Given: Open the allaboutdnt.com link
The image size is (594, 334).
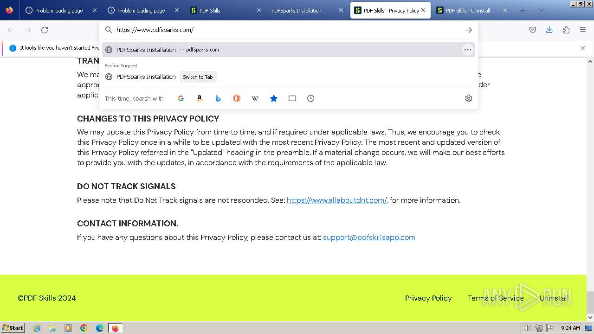Looking at the screenshot, I should [x=336, y=200].
